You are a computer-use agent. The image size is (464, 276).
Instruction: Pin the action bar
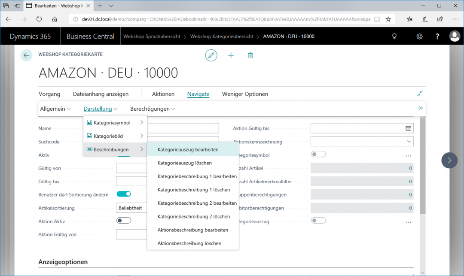(420, 108)
